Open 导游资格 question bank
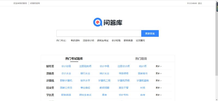Viewport: 218px width, 101px height. tap(124, 73)
